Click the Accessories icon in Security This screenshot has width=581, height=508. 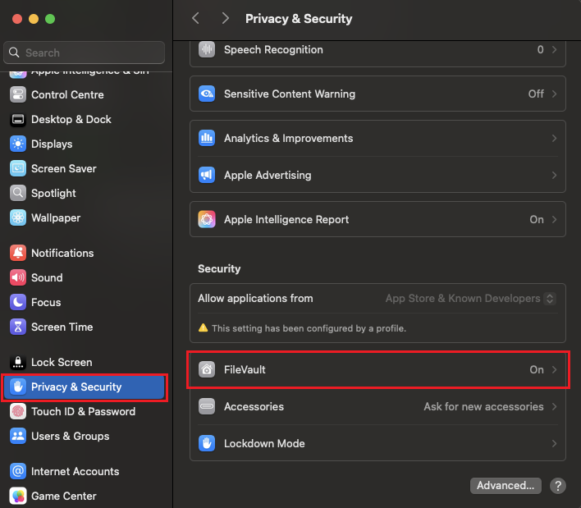[207, 407]
